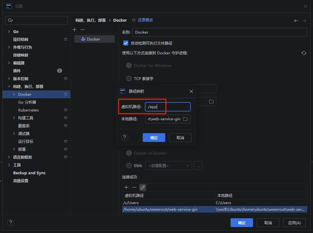Click the 虚拟机路径 input field

[x=167, y=107]
